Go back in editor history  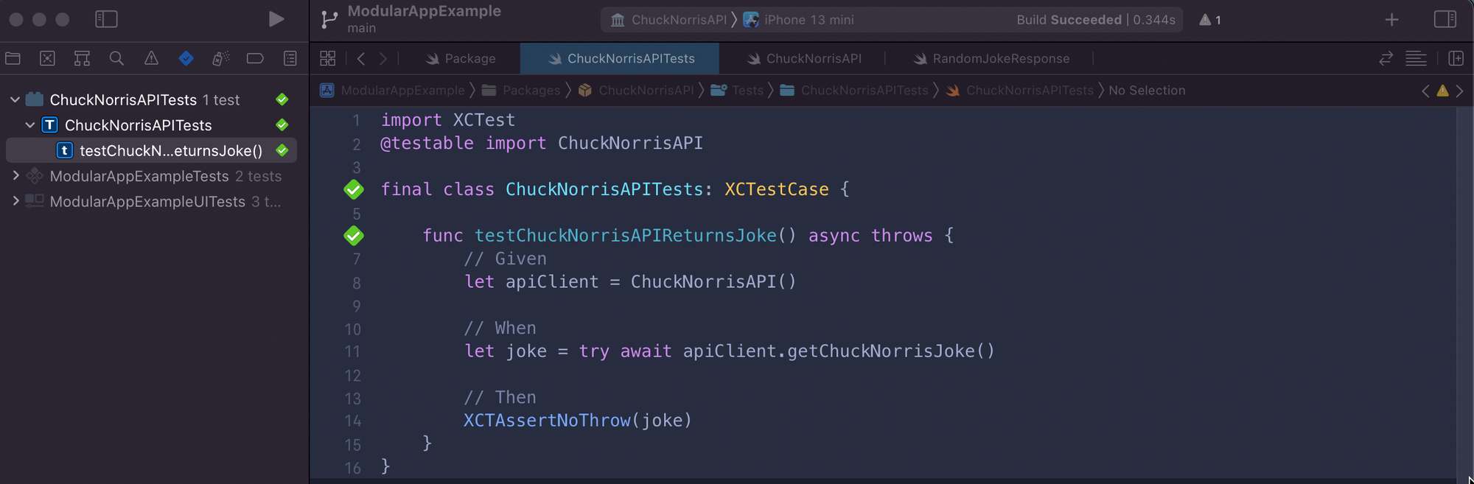(361, 58)
